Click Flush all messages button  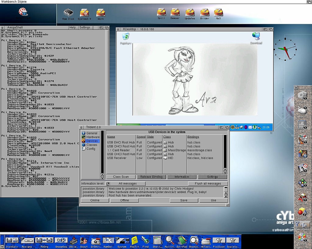coord(208,184)
